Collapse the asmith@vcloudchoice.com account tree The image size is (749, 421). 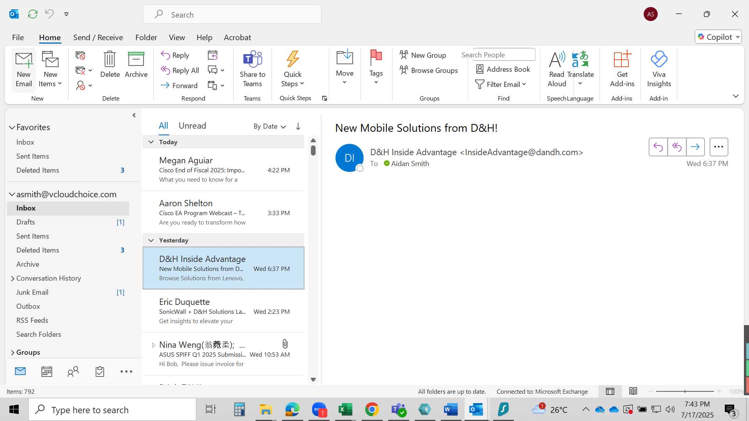pos(12,194)
